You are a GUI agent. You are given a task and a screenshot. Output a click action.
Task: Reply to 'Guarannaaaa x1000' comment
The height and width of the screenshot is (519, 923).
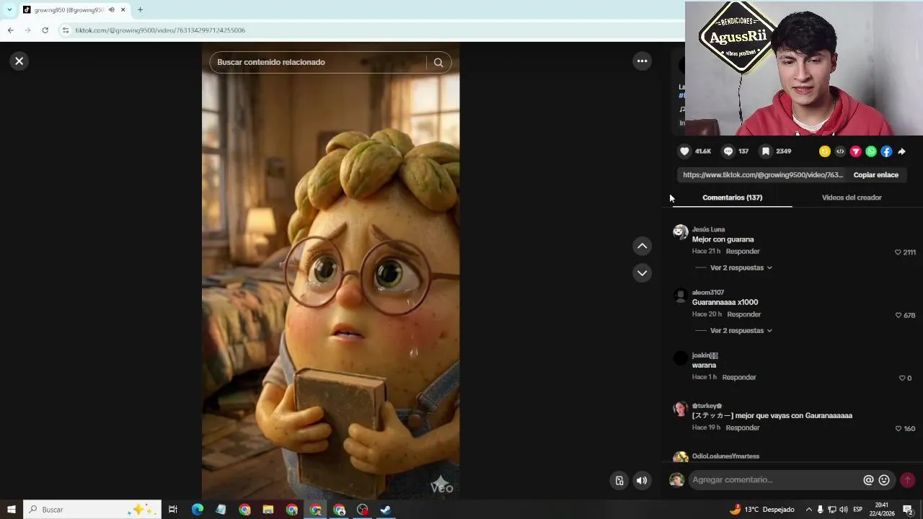click(743, 314)
